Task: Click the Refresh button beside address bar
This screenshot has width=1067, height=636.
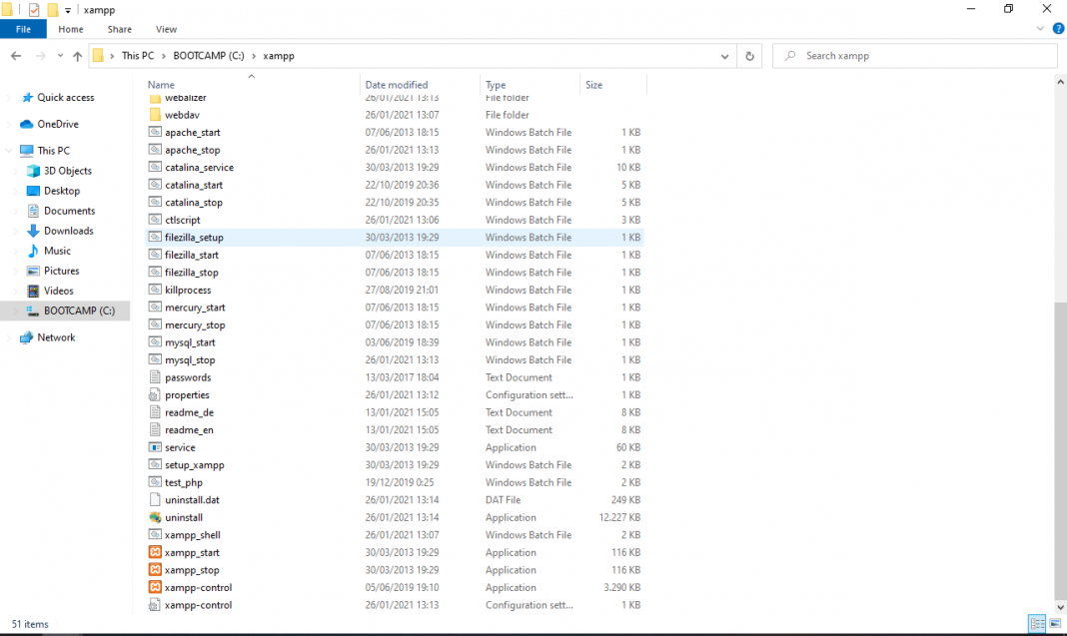Action: pyautogui.click(x=750, y=56)
